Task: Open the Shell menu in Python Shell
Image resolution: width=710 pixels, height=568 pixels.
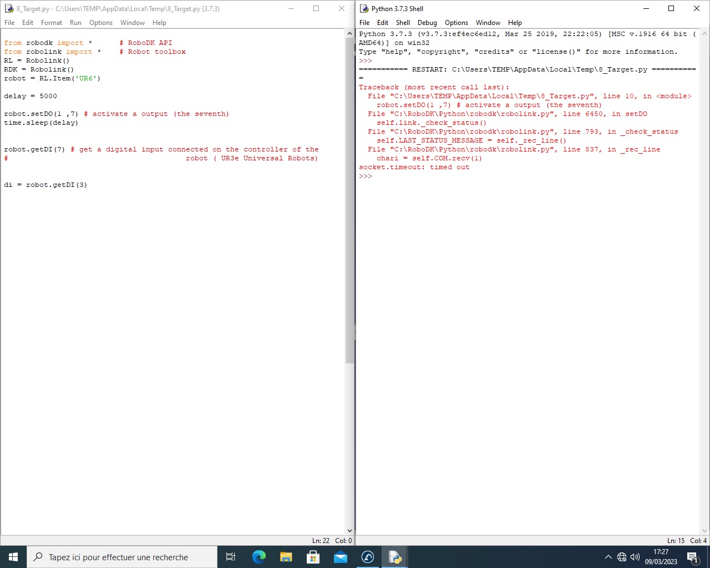Action: [403, 23]
